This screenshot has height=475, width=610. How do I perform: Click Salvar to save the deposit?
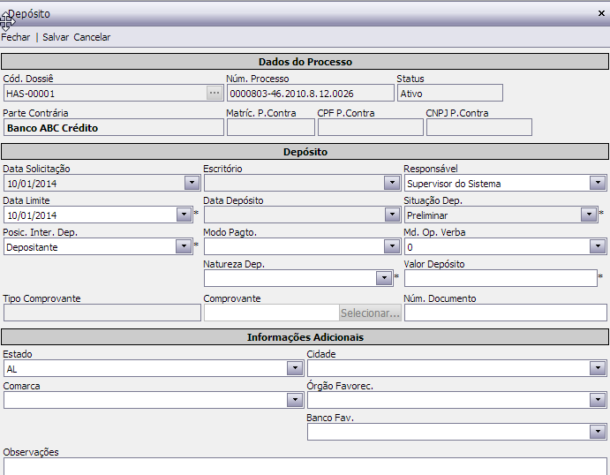[x=56, y=37]
